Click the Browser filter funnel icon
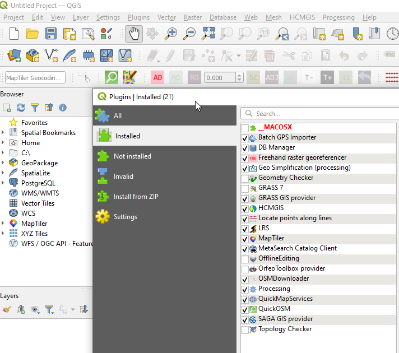Screen dimensions: 399x353 (35, 108)
